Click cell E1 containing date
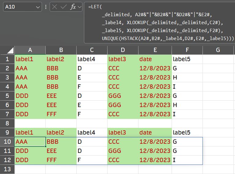The image size is (235, 174). pos(155,59)
